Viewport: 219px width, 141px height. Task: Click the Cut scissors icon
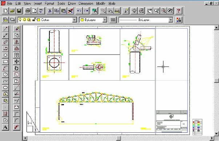click(x=50, y=11)
